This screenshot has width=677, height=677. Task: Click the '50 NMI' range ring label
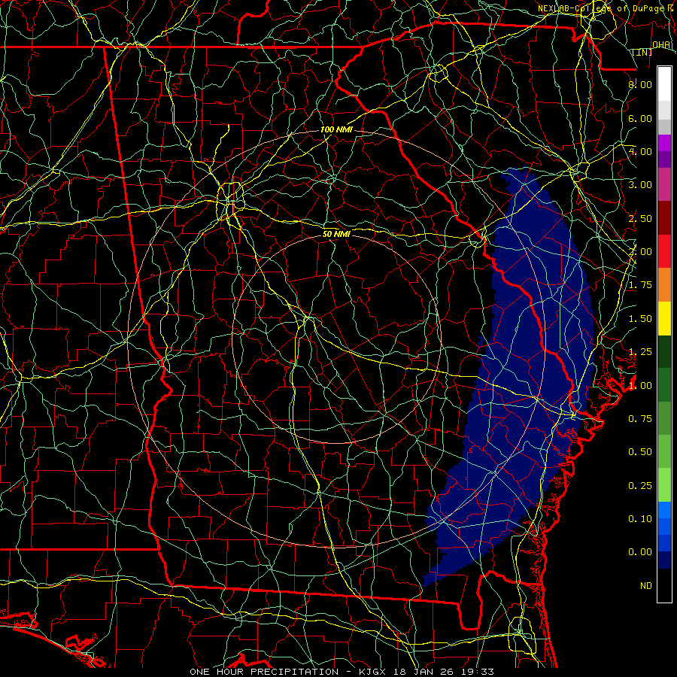click(x=336, y=234)
